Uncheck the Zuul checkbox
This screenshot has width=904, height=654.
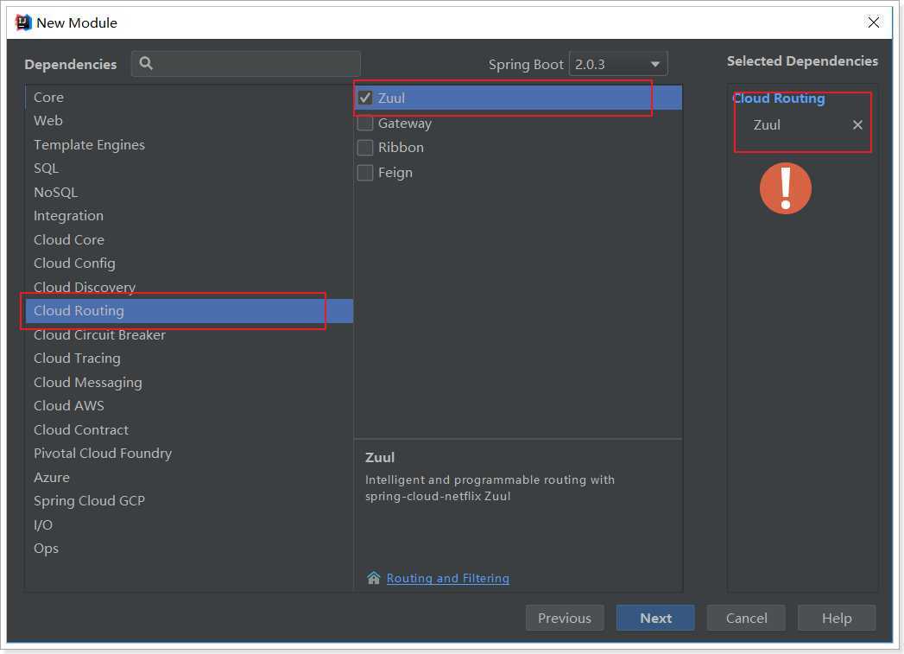tap(365, 98)
